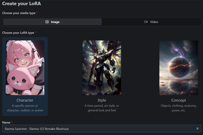Click "Objects, clothing, anatomy" description

click(179, 108)
